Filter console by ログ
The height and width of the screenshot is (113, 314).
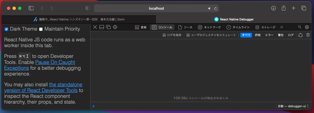click(x=291, y=35)
